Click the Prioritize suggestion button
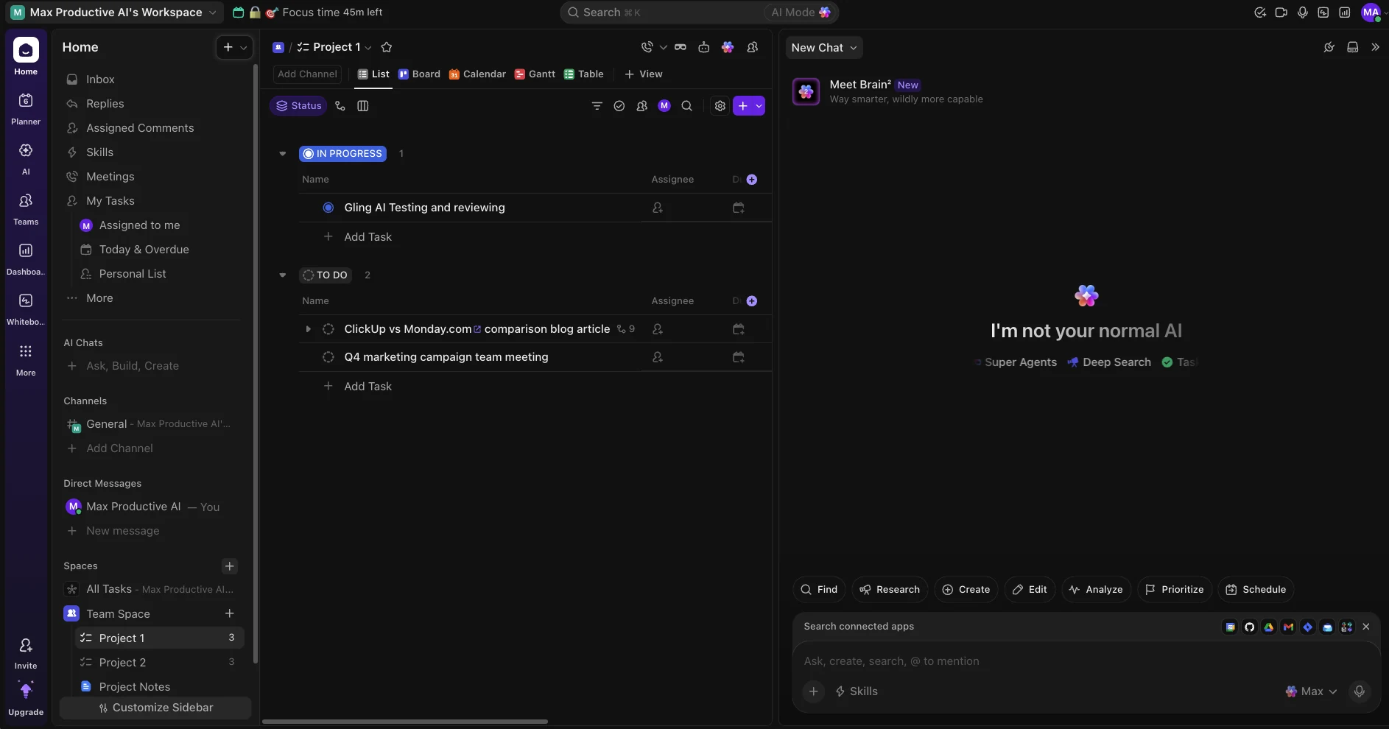This screenshot has height=729, width=1389. pos(1175,590)
